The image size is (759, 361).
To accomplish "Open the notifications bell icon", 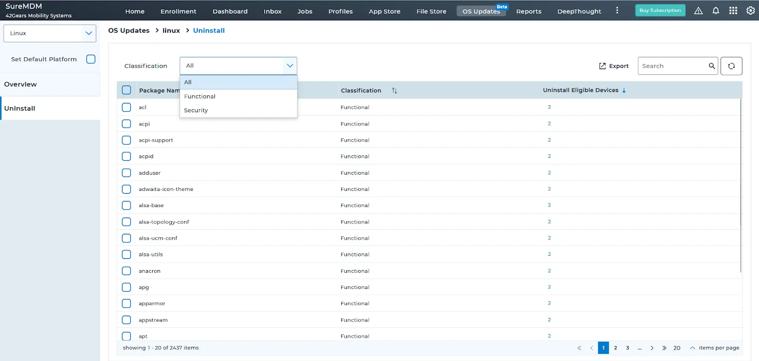I will pyautogui.click(x=715, y=10).
